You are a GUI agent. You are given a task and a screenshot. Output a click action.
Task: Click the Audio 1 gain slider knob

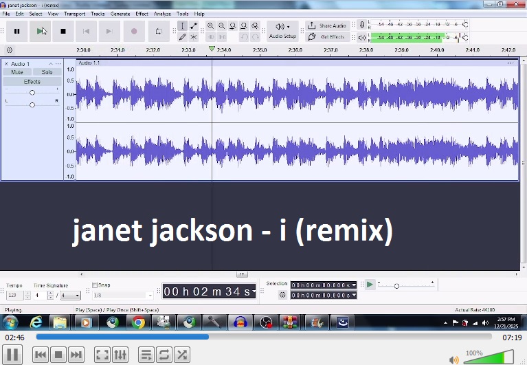coord(32,92)
